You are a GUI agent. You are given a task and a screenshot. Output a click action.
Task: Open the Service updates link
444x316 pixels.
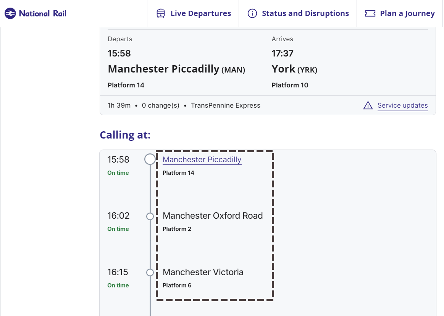402,106
